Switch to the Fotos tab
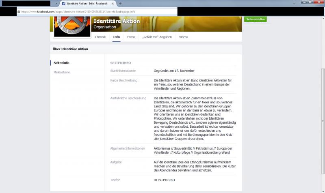Screen dimensions: 325x193 click(131, 37)
